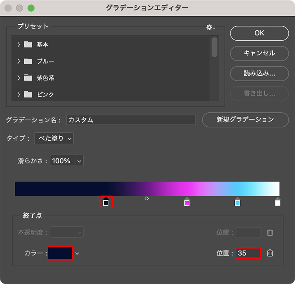This screenshot has width=295, height=284.
Task: Expand the 紫色系 preset folder
Action: tap(18, 78)
